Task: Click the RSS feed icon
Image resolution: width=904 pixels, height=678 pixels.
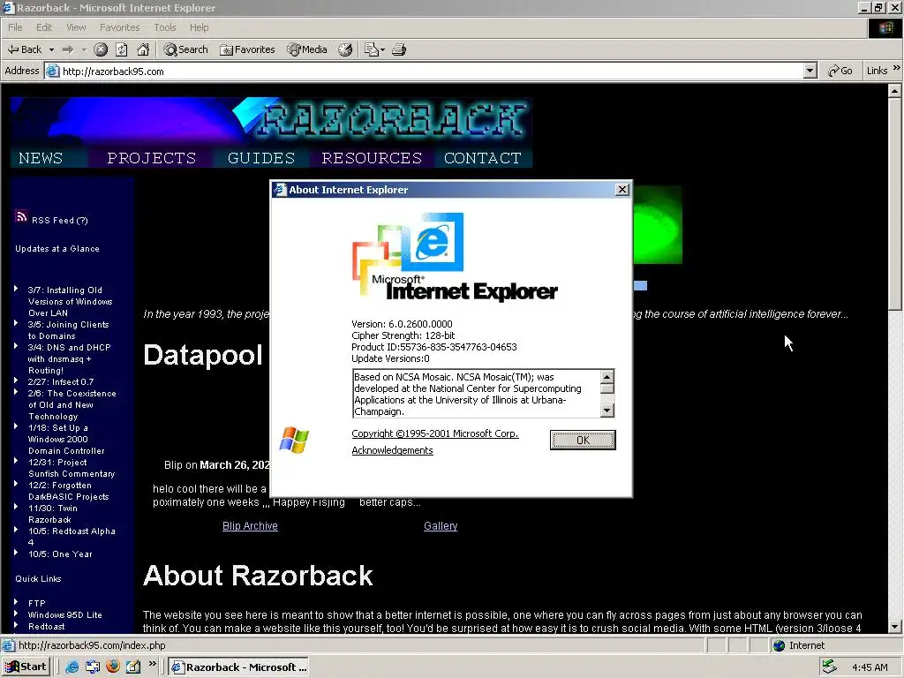Action: (21, 216)
